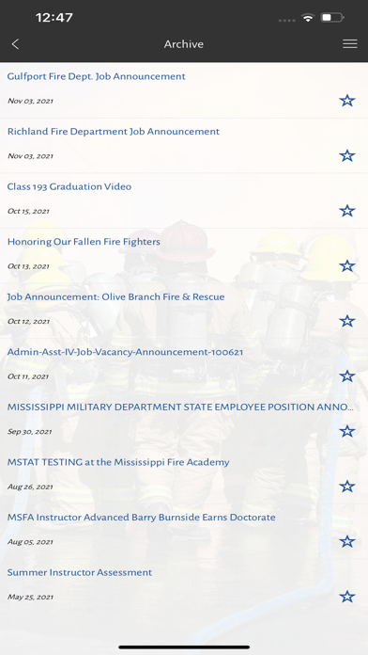Open the hamburger menu

pos(349,44)
